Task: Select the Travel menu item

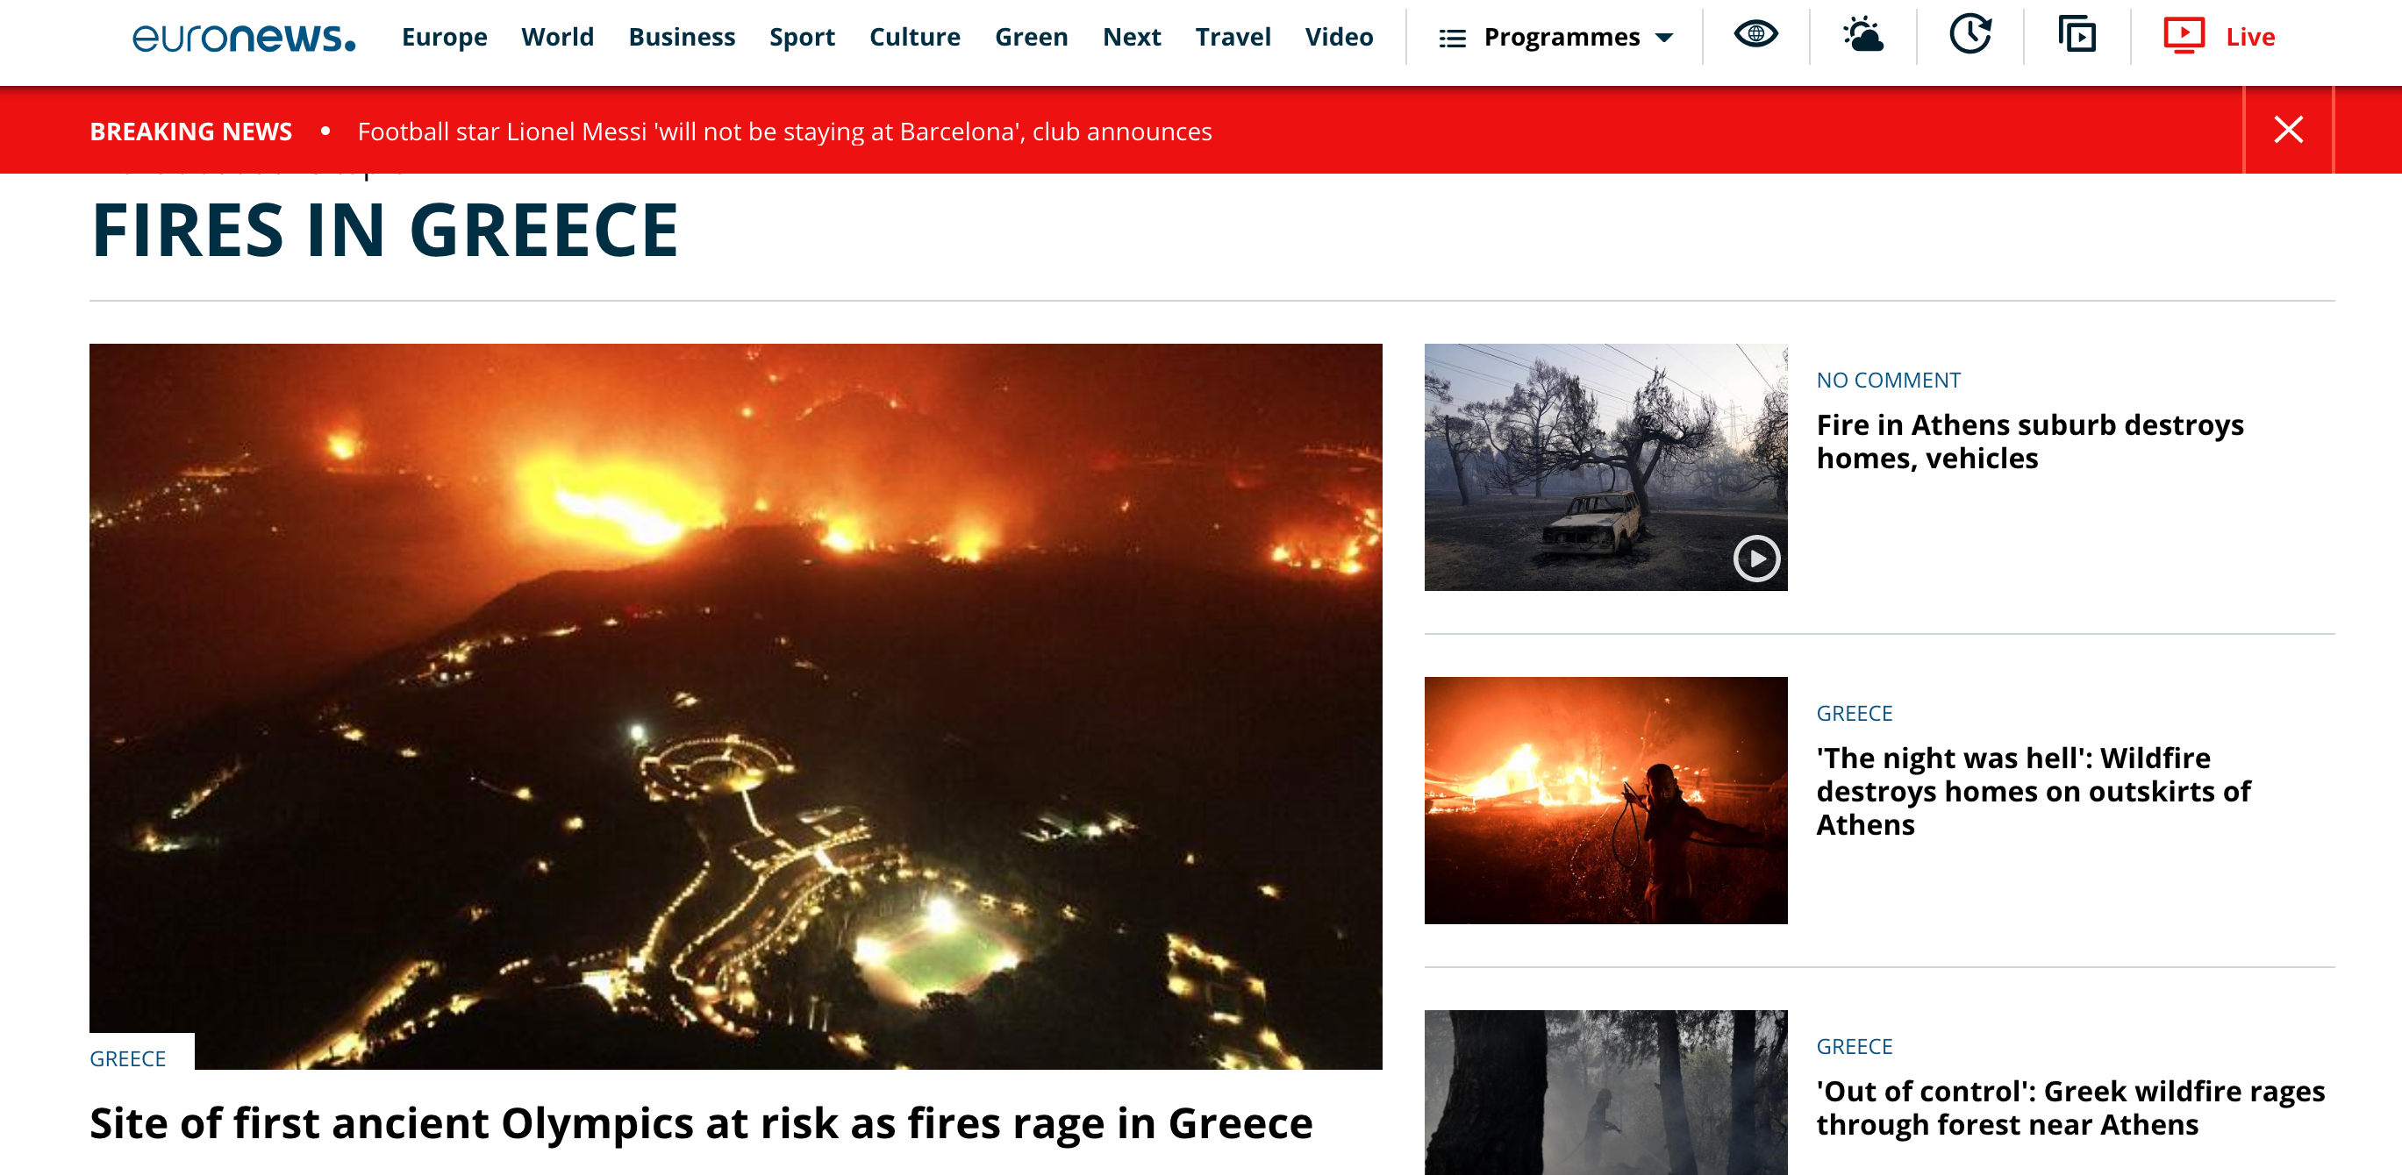Action: pos(1233,36)
